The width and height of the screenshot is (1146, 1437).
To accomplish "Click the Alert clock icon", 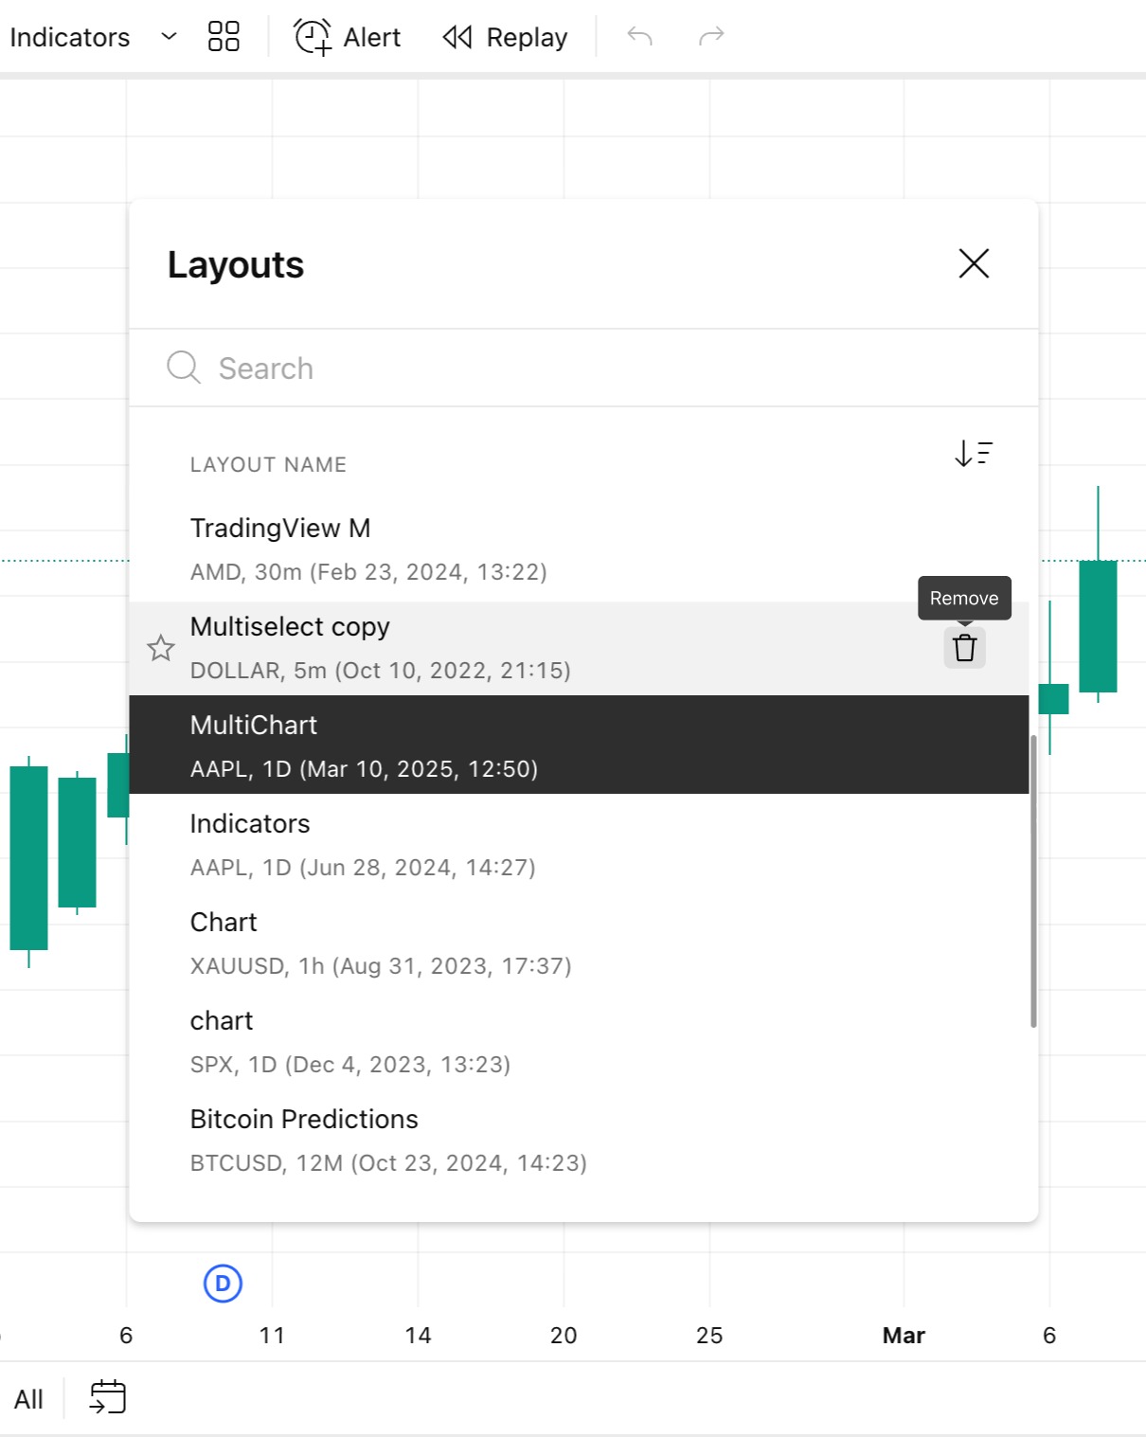I will [x=313, y=37].
